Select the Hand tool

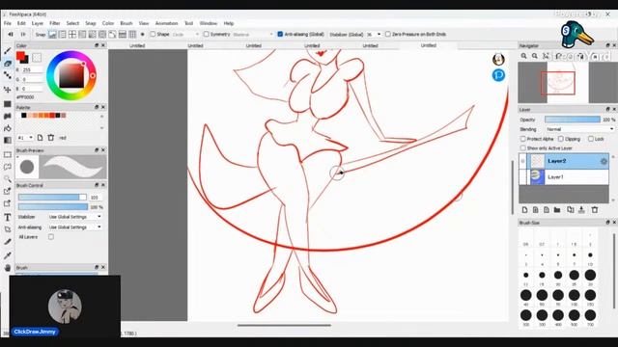8,268
